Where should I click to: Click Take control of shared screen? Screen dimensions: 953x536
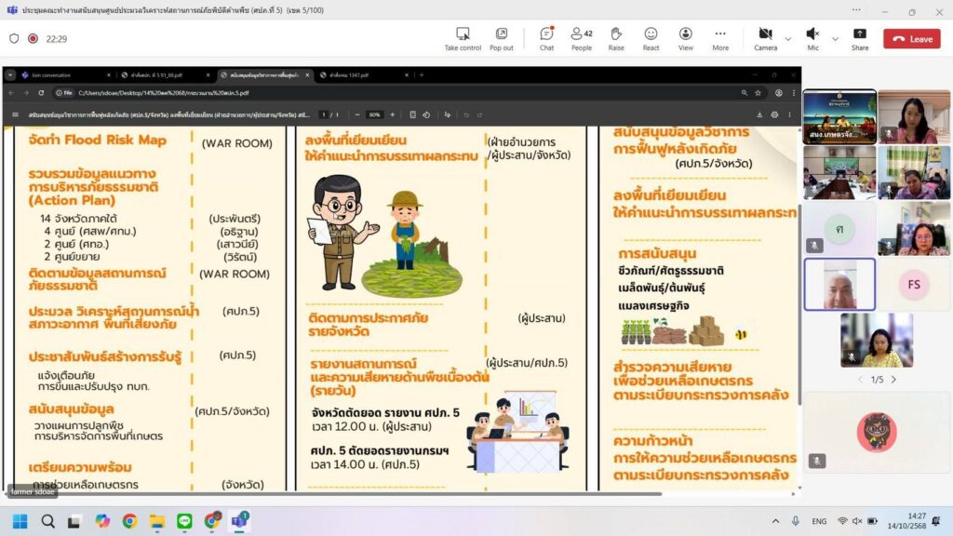(463, 38)
